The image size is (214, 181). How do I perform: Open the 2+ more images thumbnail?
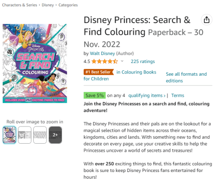point(55,135)
